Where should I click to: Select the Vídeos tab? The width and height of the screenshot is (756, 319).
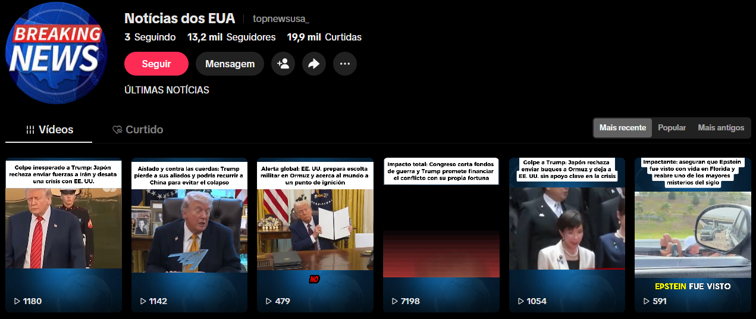(x=49, y=130)
